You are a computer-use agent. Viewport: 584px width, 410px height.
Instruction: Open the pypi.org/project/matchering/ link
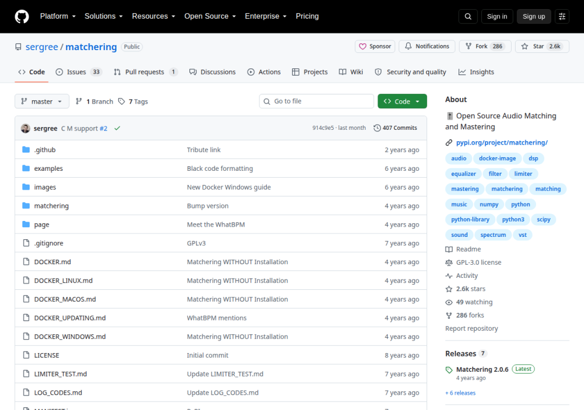(502, 142)
